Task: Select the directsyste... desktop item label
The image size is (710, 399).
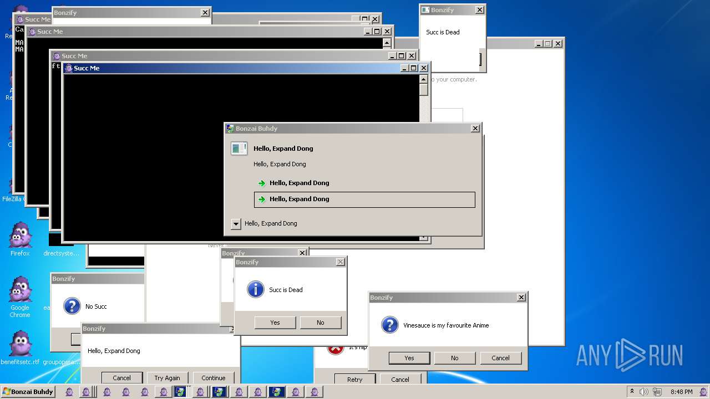Action: (61, 253)
